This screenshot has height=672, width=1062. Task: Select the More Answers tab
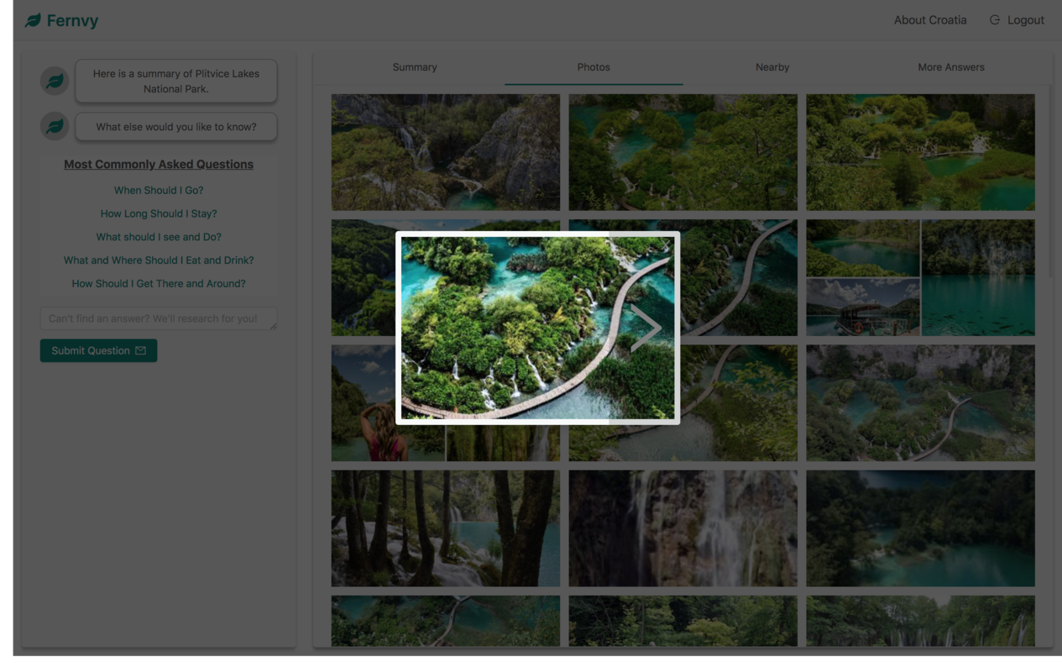[x=950, y=67]
